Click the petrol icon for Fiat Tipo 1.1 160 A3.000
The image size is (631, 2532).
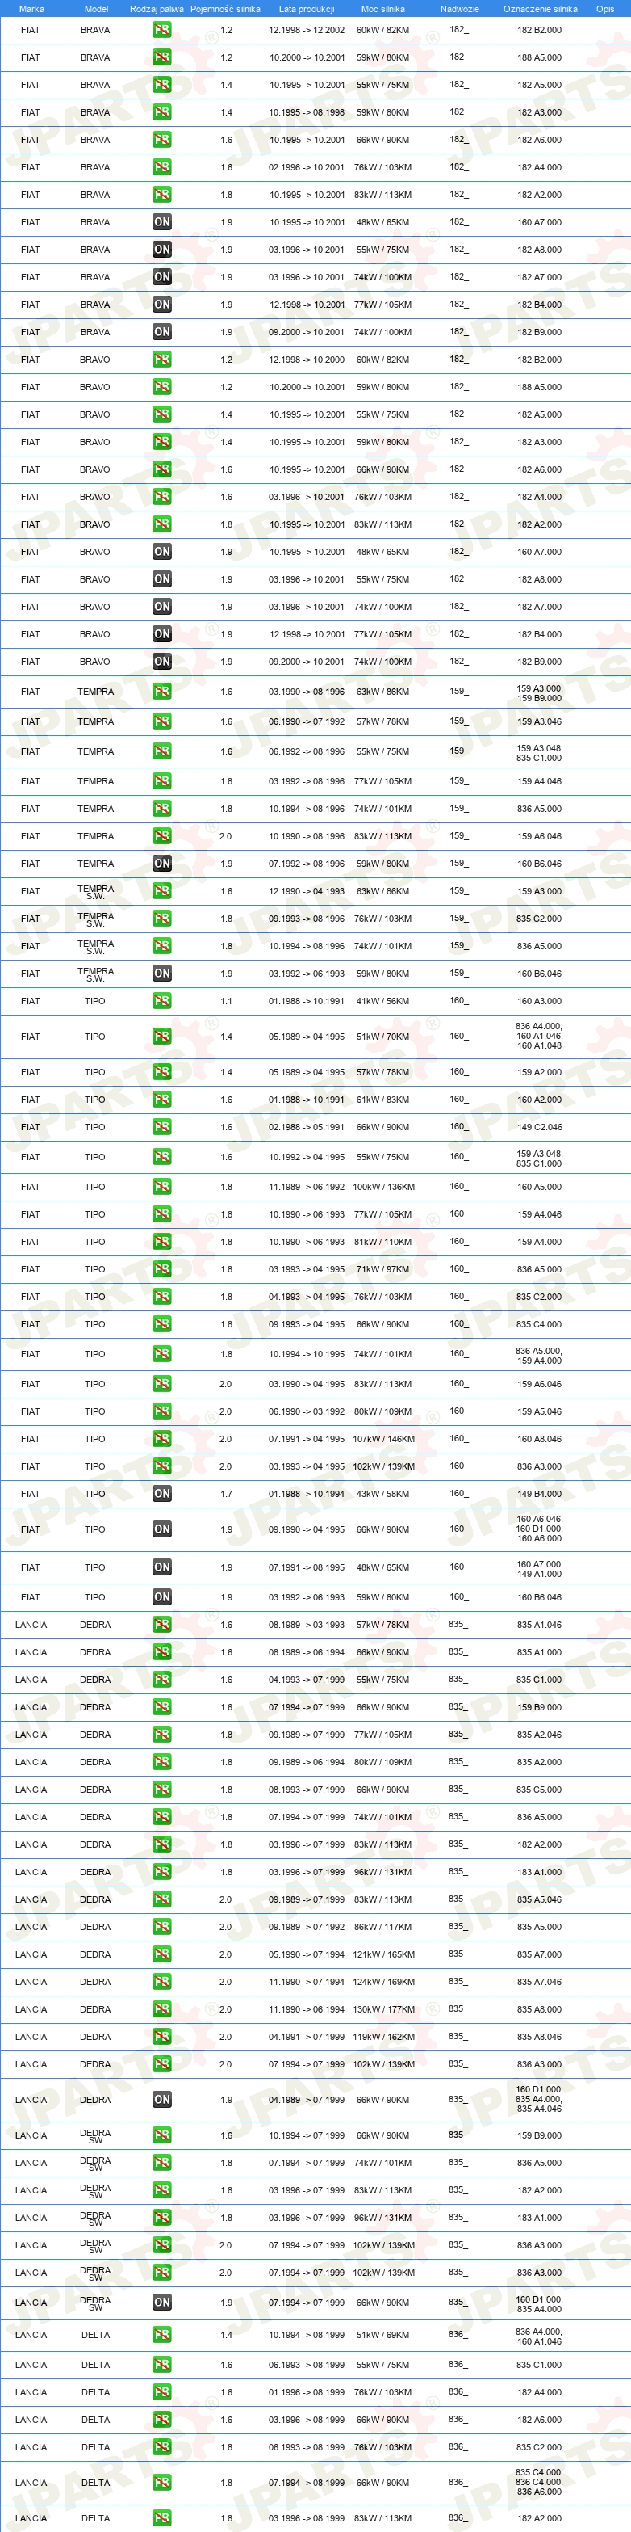pos(162,1002)
